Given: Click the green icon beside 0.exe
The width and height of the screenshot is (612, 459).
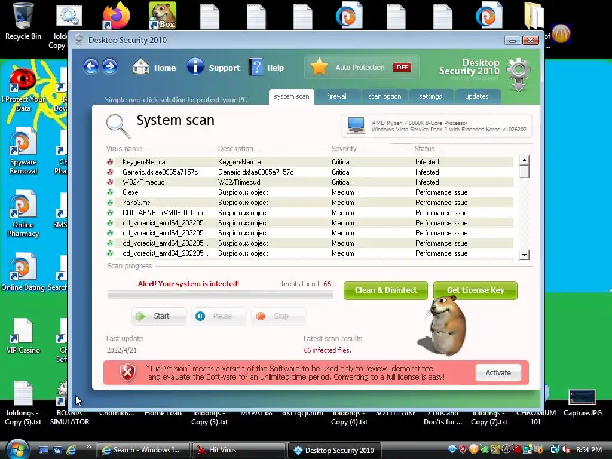Looking at the screenshot, I should coord(110,192).
